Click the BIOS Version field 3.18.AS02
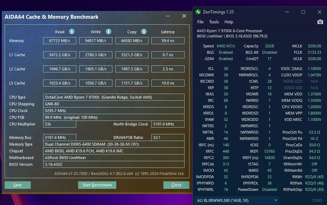Screen dimensions: 327x205 pos(114,164)
